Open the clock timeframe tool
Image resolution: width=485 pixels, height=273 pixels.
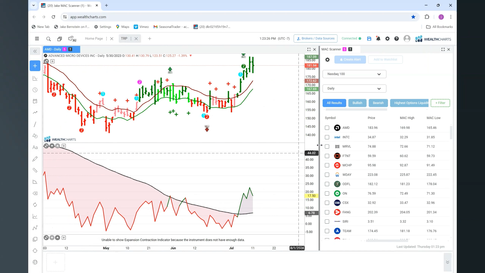point(35,90)
